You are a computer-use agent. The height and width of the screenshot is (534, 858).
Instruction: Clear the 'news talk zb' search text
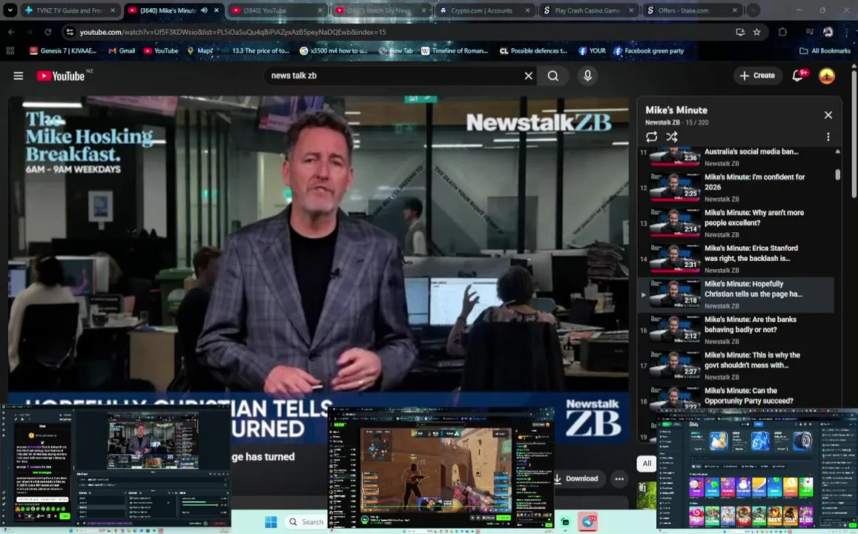click(528, 76)
